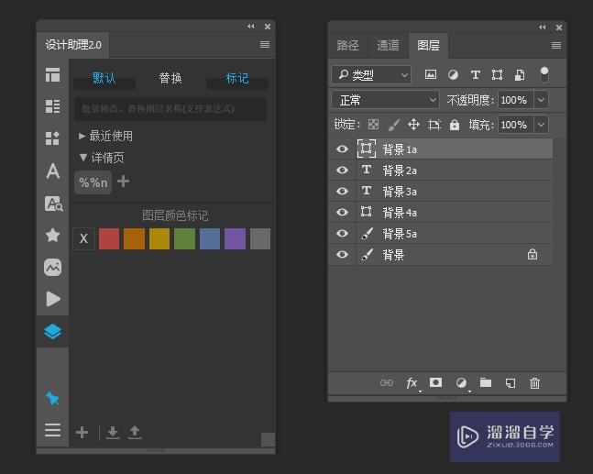Select the 图层 tab
The width and height of the screenshot is (593, 474).
[429, 46]
